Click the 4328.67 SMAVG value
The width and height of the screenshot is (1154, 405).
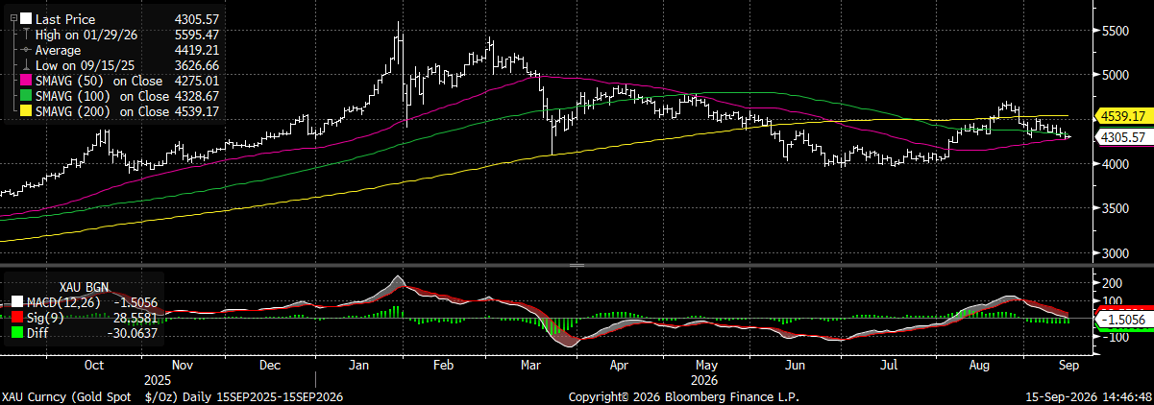click(x=196, y=96)
